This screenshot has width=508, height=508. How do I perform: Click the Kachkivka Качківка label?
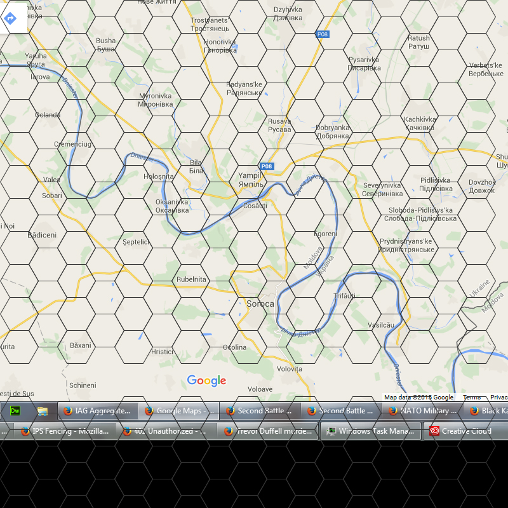[x=420, y=123]
